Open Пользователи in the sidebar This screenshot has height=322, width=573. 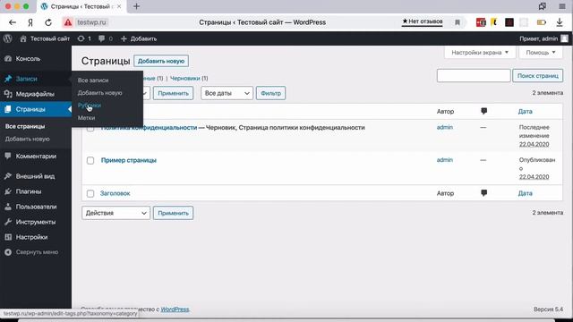pos(36,207)
